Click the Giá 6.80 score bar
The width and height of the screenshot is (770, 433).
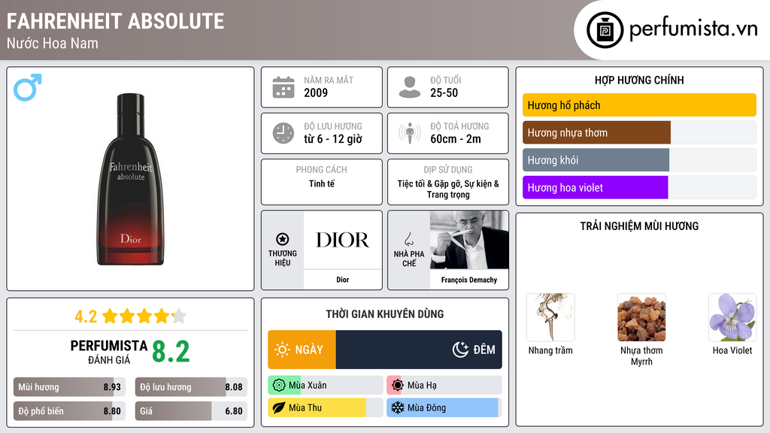(191, 411)
